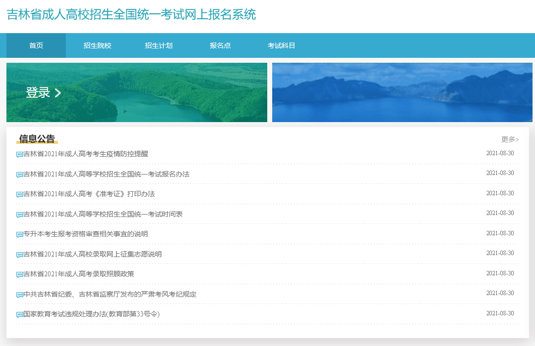
Task: Click the icon next to 《准考证》打印办法
Action: coord(19,194)
